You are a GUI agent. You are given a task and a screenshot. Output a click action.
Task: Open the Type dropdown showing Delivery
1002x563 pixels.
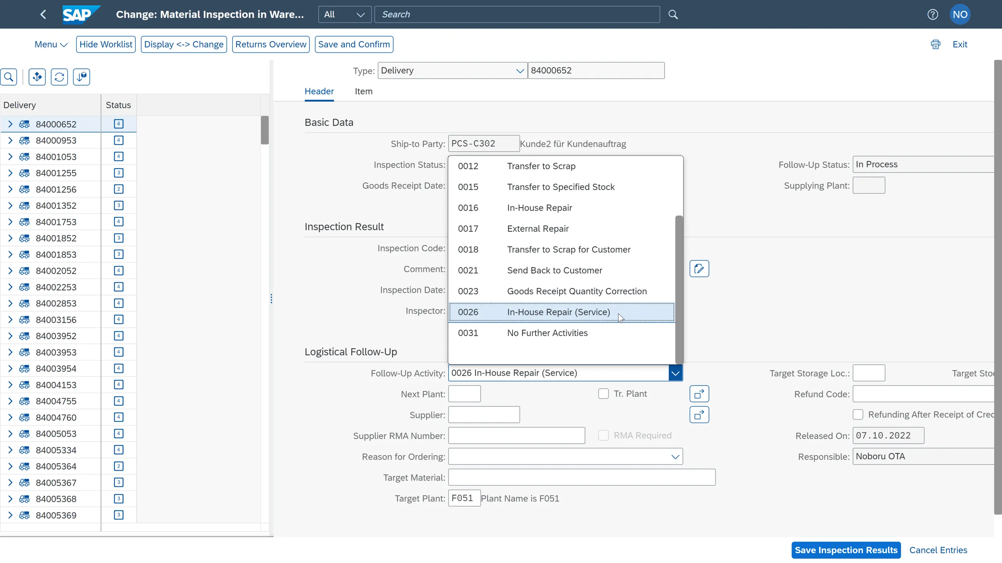pos(520,71)
